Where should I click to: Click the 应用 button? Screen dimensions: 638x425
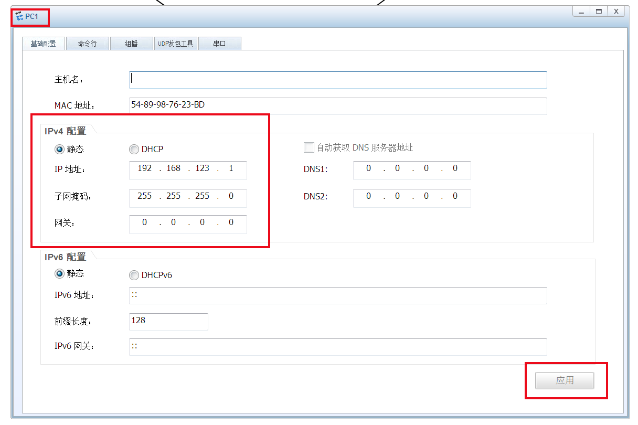(x=565, y=380)
